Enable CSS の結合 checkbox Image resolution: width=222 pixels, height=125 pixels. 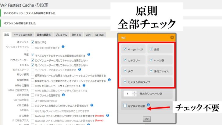pyautogui.click(x=33, y=105)
